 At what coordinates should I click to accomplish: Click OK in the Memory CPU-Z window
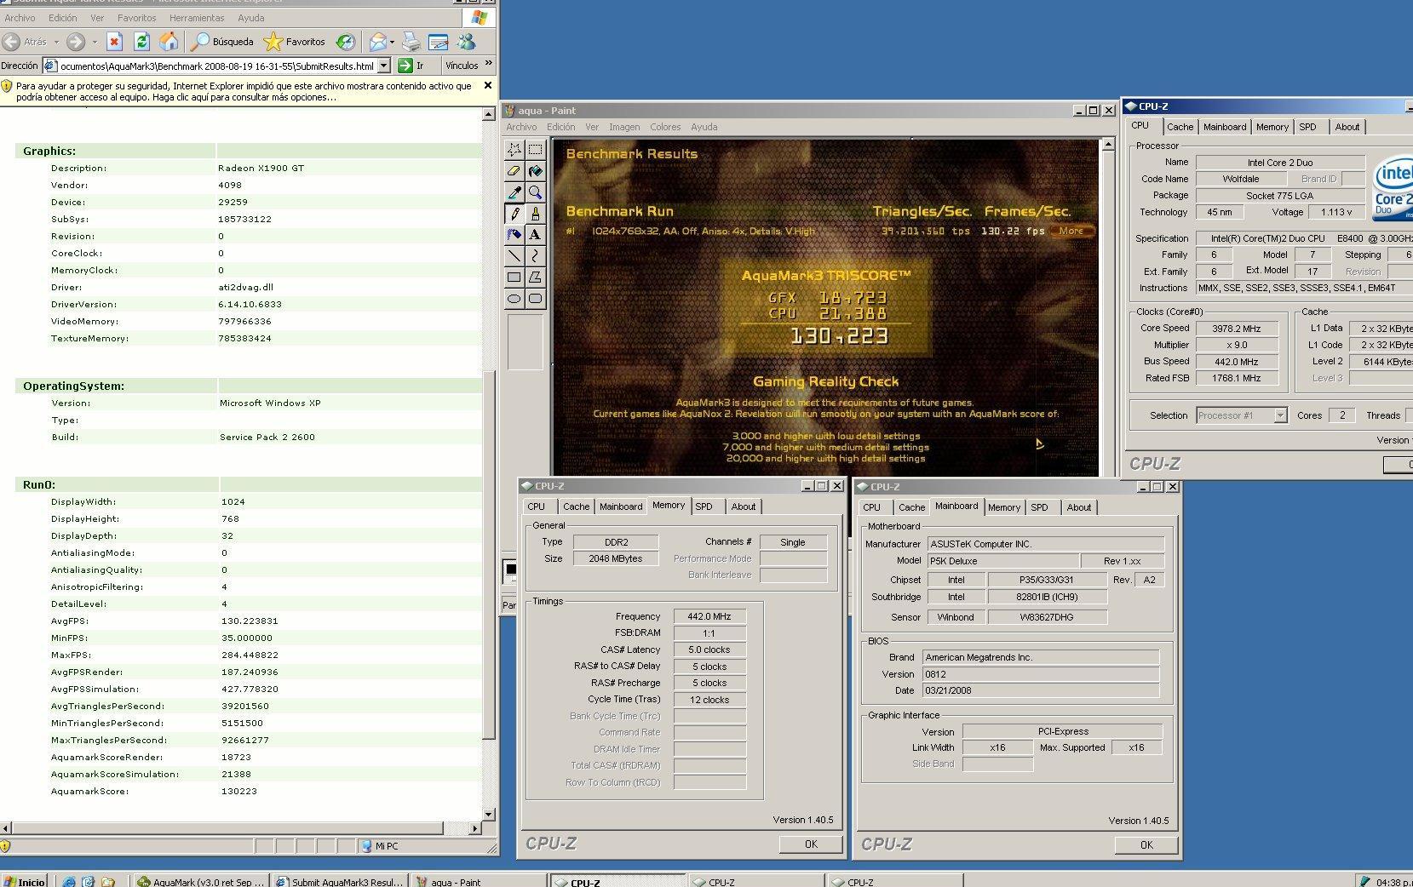(811, 844)
